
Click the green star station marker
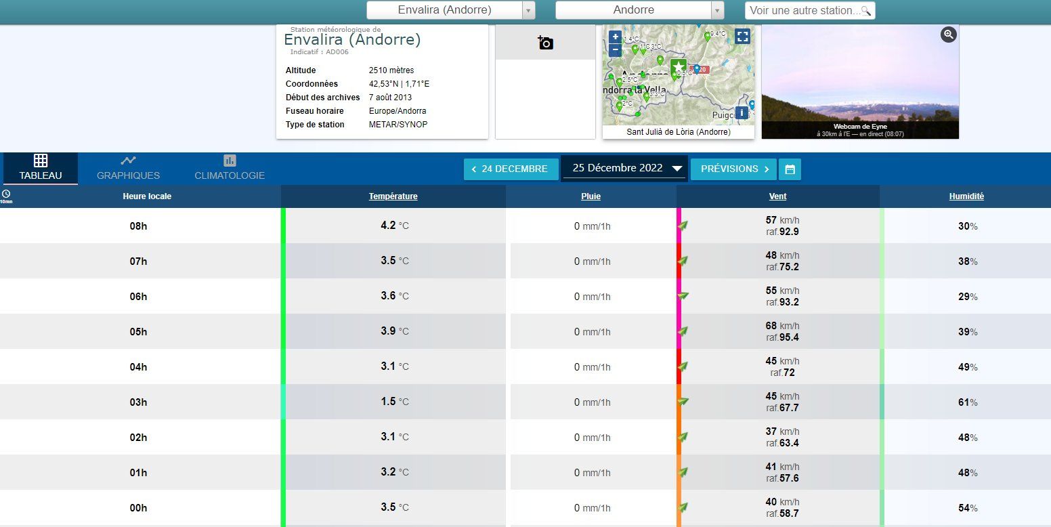point(678,66)
